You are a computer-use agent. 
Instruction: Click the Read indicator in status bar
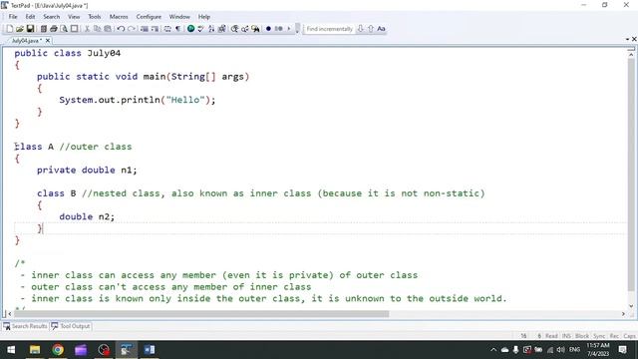coord(551,336)
